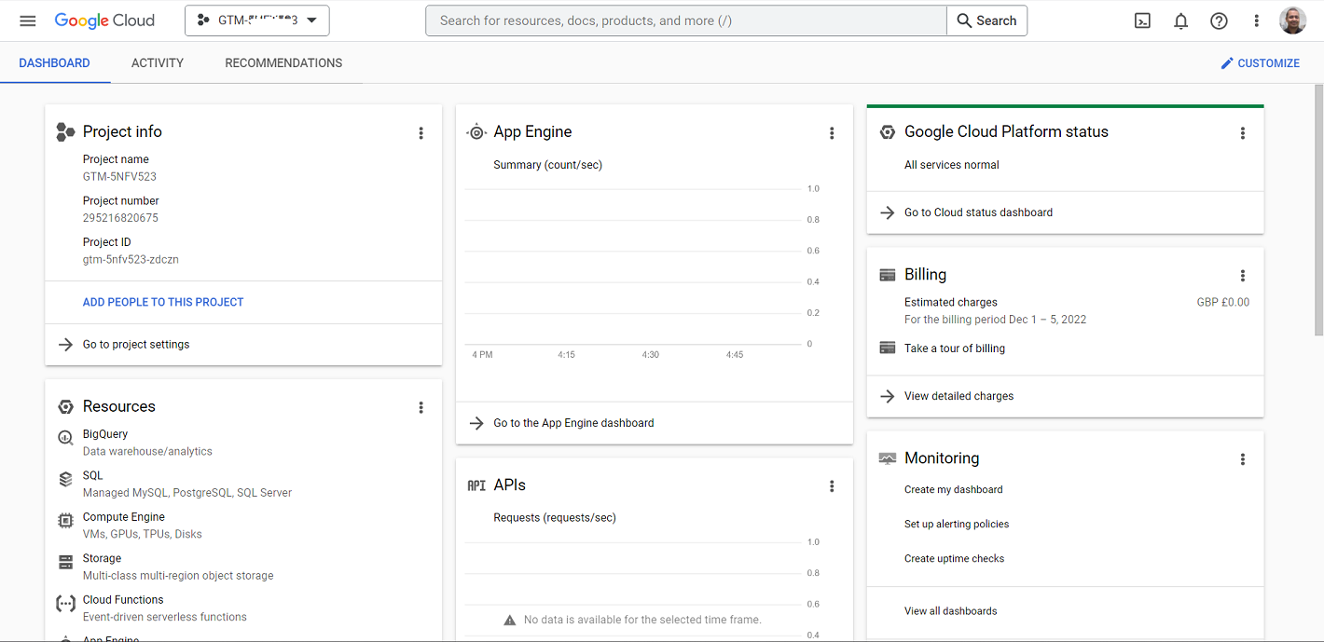The image size is (1324, 642).
Task: Open Project info card options menu
Action: point(421,133)
